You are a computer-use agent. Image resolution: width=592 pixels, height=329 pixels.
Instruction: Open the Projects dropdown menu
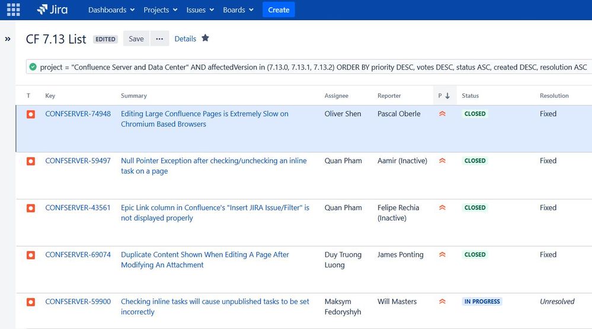[160, 10]
